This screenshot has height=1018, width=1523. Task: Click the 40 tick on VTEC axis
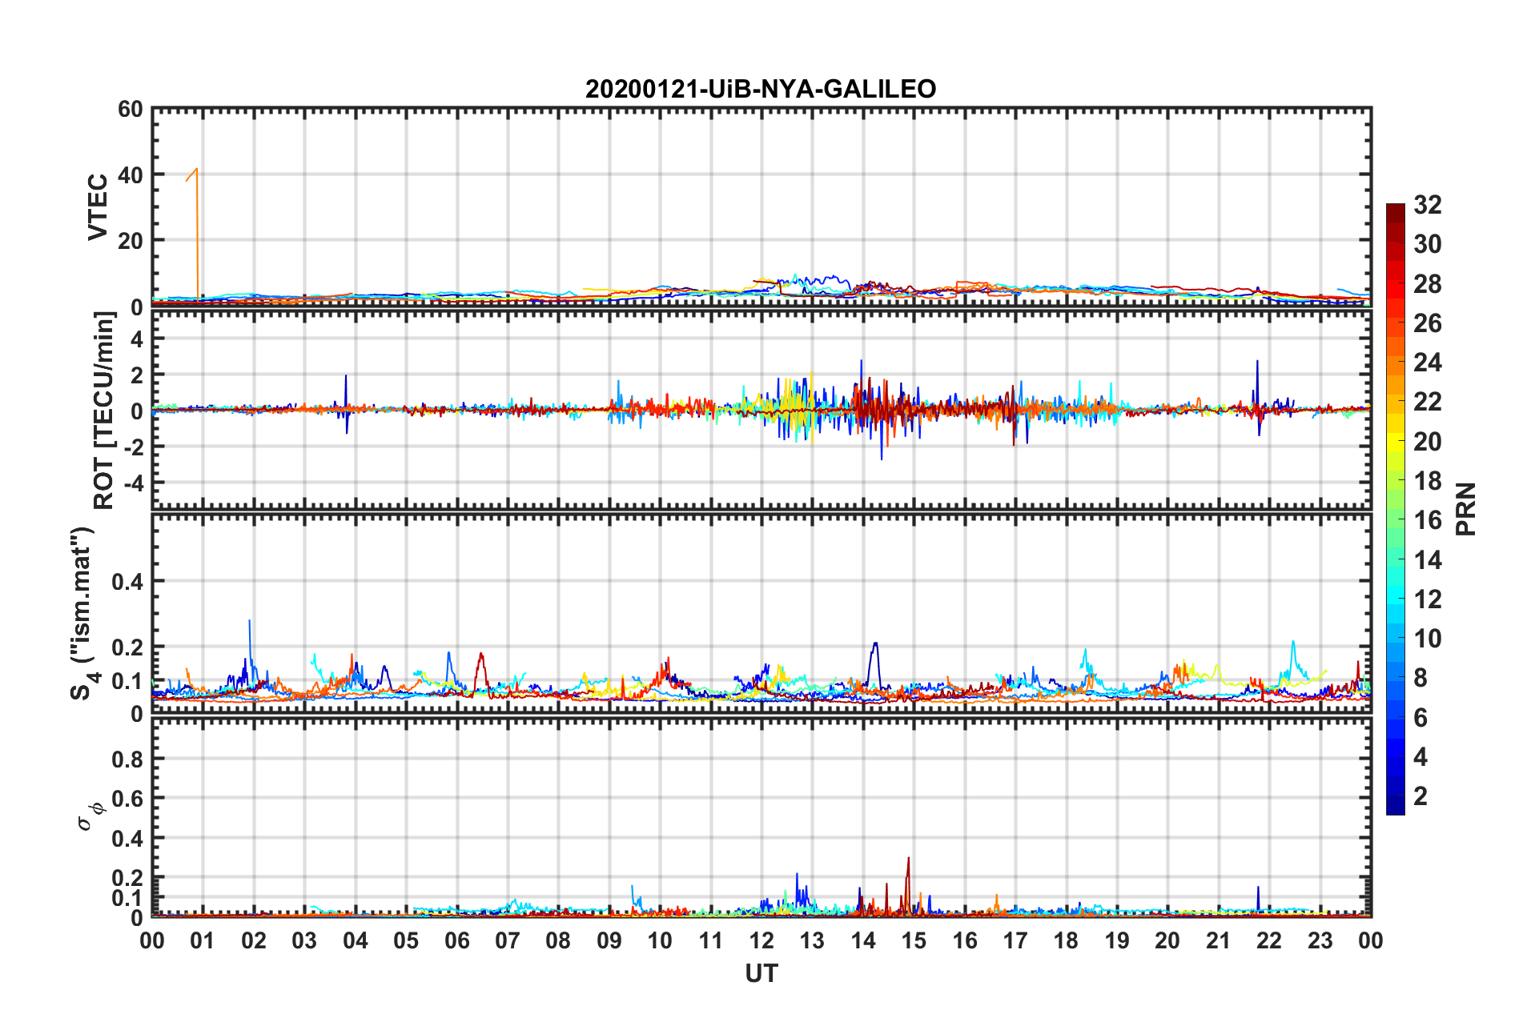click(131, 175)
